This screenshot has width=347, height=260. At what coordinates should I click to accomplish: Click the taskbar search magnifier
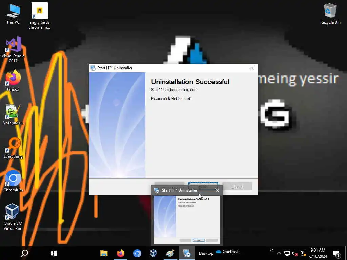[24, 253]
